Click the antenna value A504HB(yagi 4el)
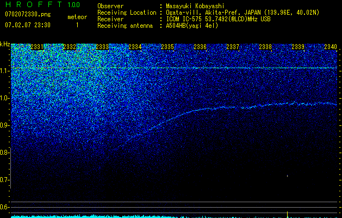Viewport: 342px width, 218px height. pyautogui.click(x=192, y=26)
